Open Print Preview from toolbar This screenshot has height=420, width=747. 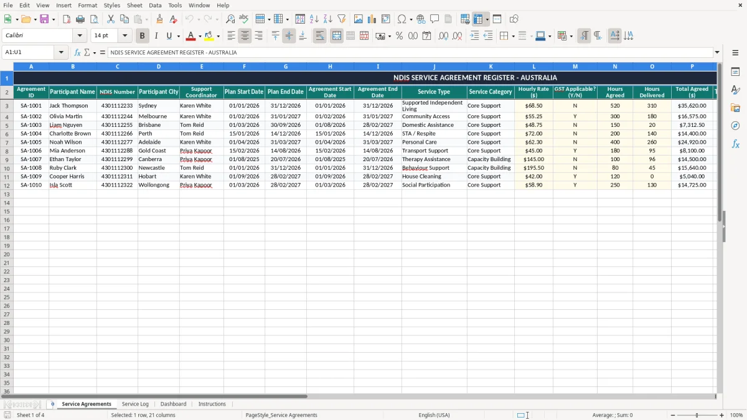94,19
